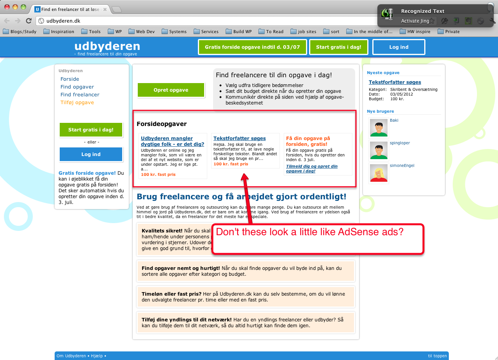Open the Web Dev bookmarks folder
Screen dimensions: 498x360
click(x=141, y=32)
